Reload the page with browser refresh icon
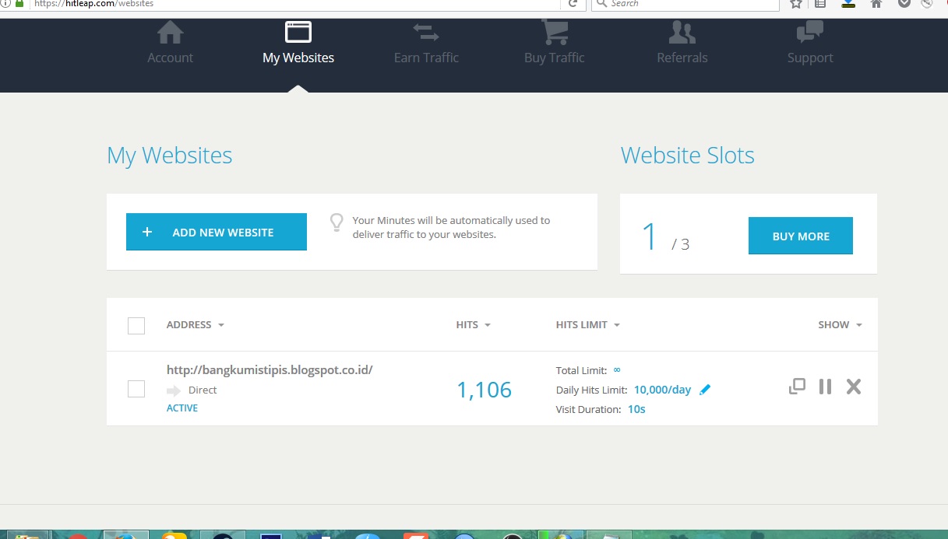 tap(573, 4)
